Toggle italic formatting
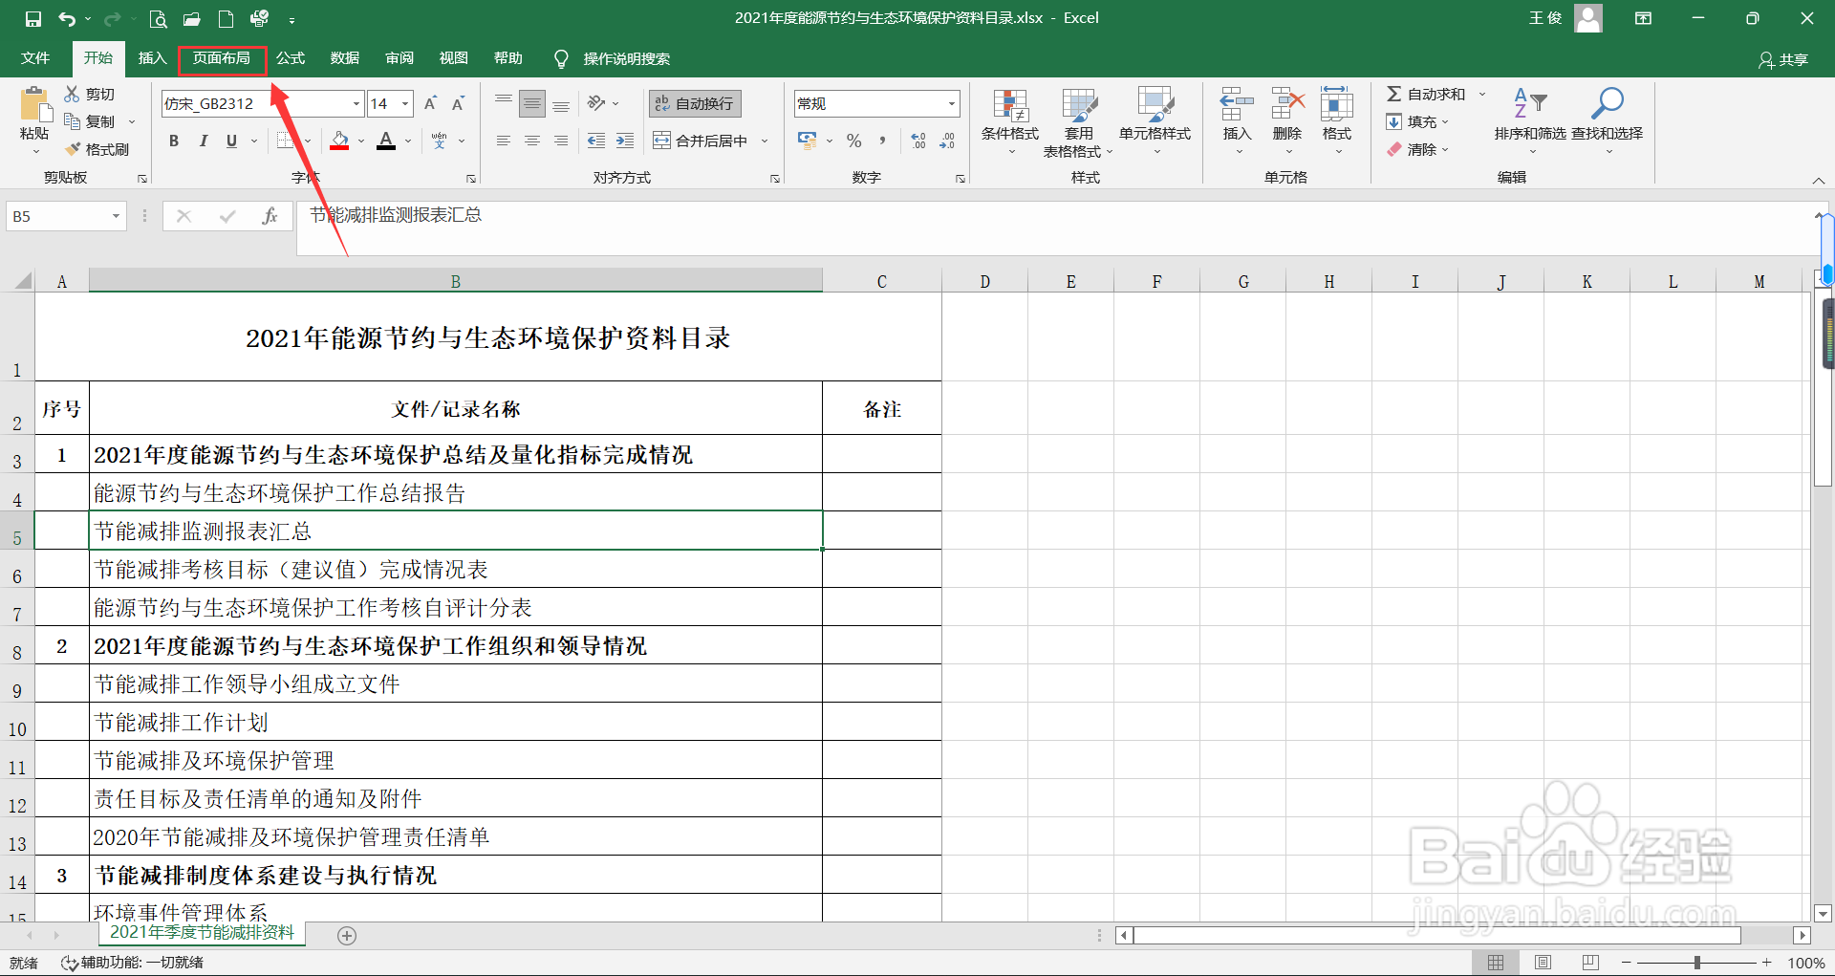 click(203, 140)
